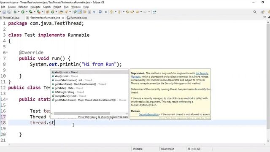Open the Help menu

tap(86, 7)
